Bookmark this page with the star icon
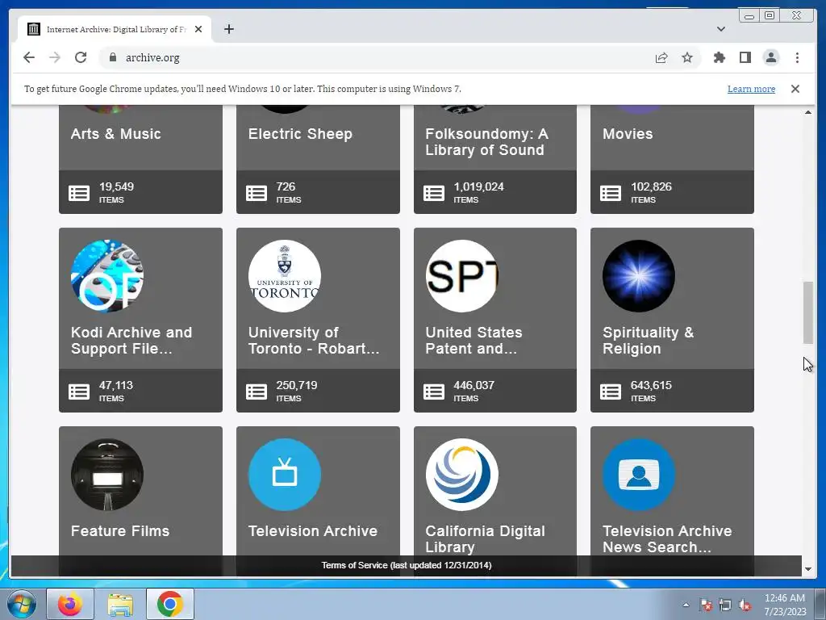The image size is (826, 620). point(687,57)
